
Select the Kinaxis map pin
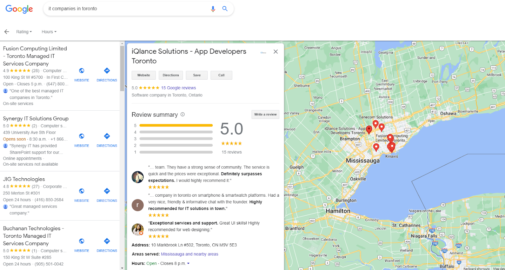pos(391,148)
